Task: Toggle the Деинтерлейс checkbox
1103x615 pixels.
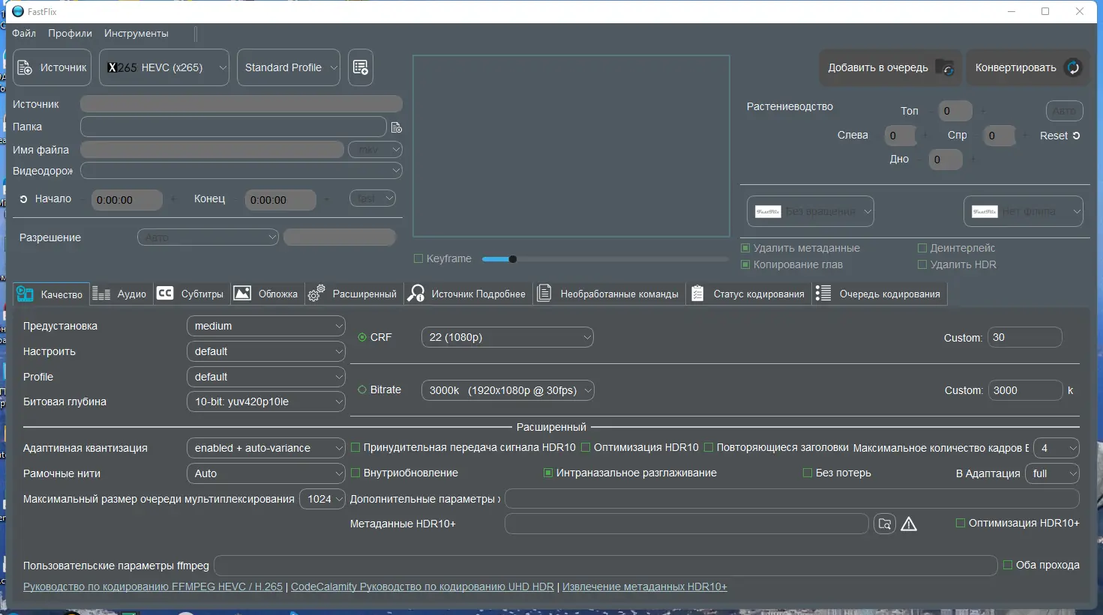Action: pyautogui.click(x=922, y=248)
